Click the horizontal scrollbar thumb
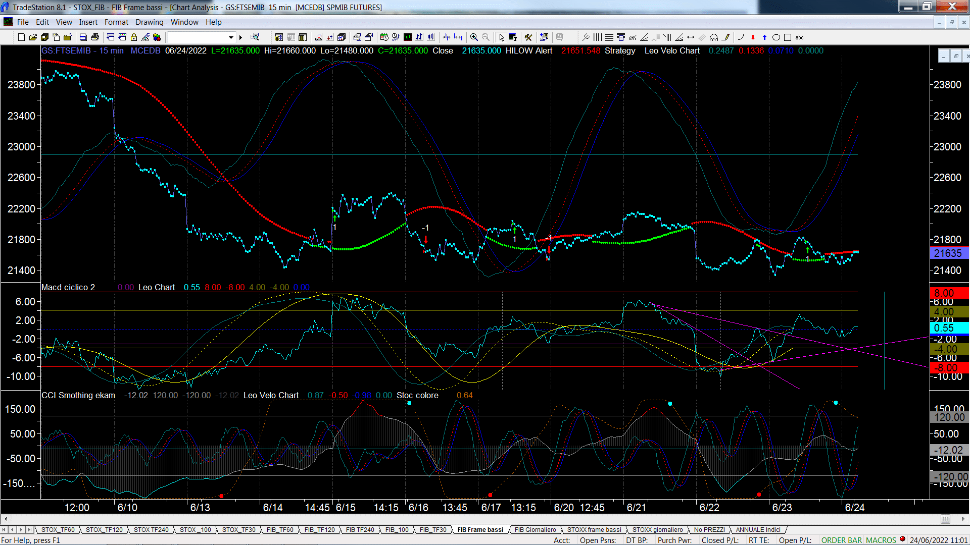The width and height of the screenshot is (970, 545). click(x=945, y=519)
